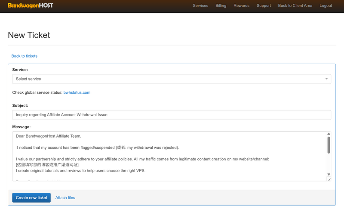Click the BandwagonHOST logo
Image resolution: width=344 pixels, height=209 pixels.
pos(31,6)
